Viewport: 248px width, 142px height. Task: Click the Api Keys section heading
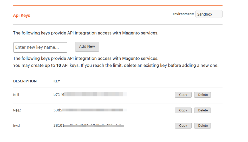(22, 16)
